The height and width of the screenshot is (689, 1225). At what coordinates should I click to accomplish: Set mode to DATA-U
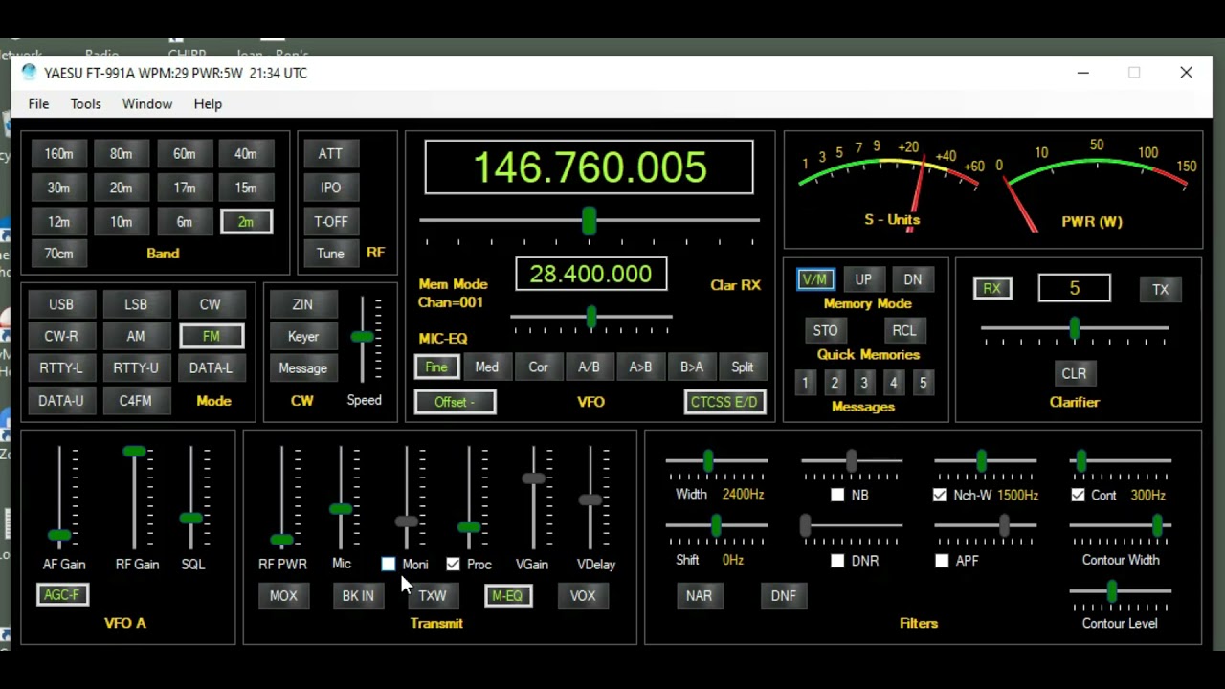coord(61,401)
